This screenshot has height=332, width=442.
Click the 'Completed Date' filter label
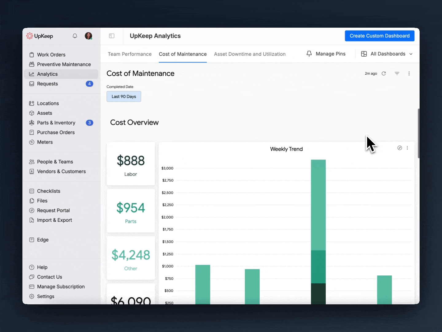click(x=120, y=87)
